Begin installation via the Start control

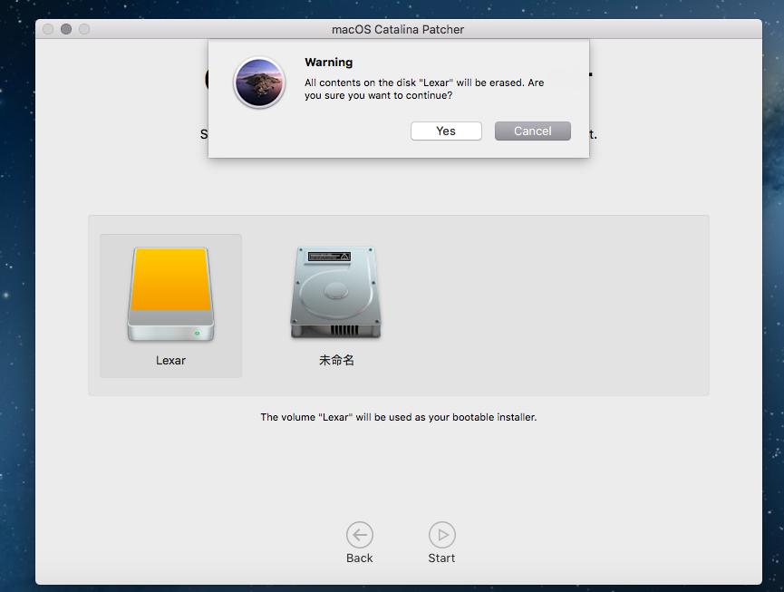(x=441, y=541)
